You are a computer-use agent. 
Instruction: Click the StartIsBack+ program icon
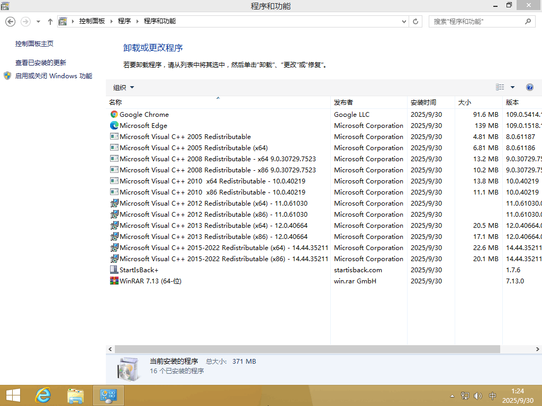click(x=114, y=270)
